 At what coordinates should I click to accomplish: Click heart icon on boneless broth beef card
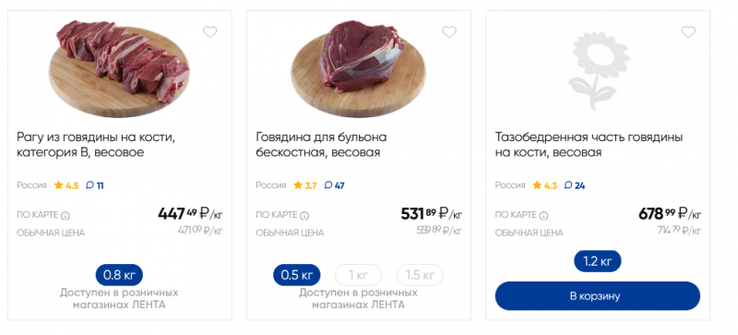point(449,32)
